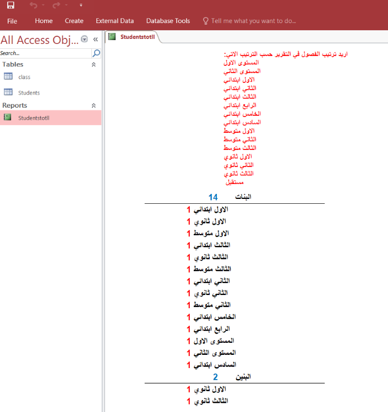Screen dimensions: 388x412
Task: Click the class table icon
Action: pos(8,76)
